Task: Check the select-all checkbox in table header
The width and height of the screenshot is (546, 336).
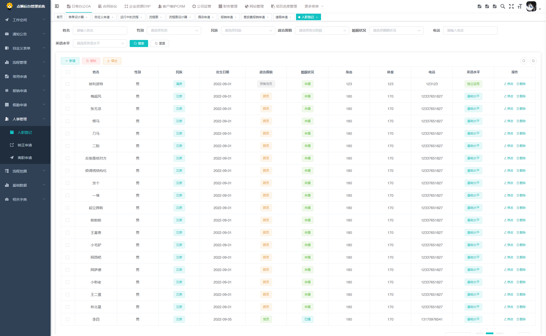Action: click(x=68, y=72)
